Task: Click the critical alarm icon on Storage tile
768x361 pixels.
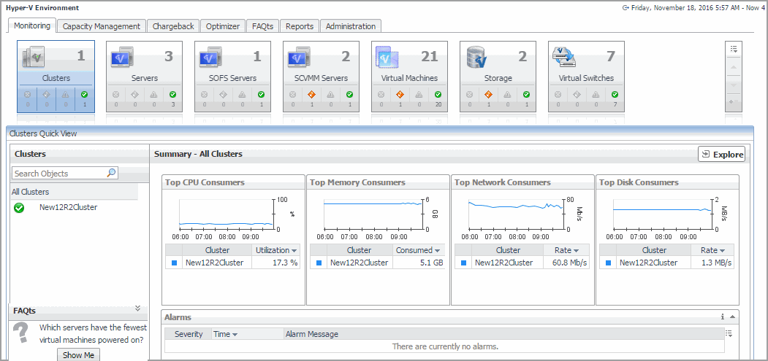Action: tap(488, 94)
